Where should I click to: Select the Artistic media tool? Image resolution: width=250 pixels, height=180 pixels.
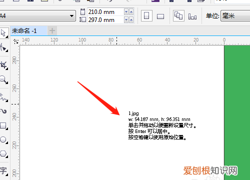(x=4, y=111)
